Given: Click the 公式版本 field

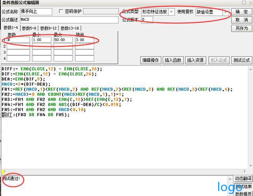Looking at the screenshot, I should click(x=147, y=20).
